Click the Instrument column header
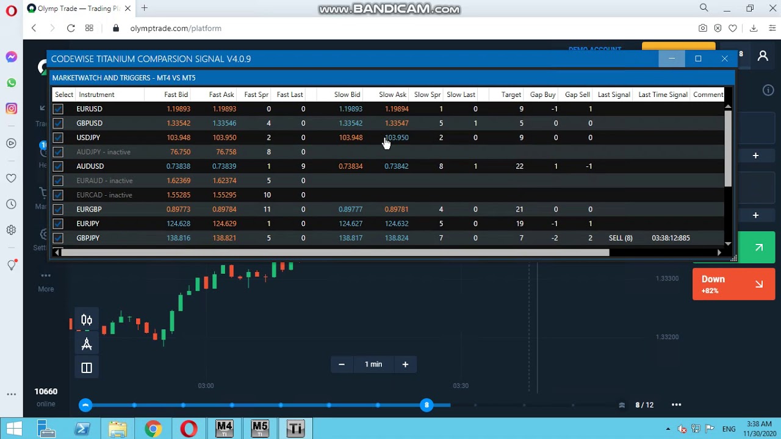This screenshot has height=439, width=781. [96, 95]
